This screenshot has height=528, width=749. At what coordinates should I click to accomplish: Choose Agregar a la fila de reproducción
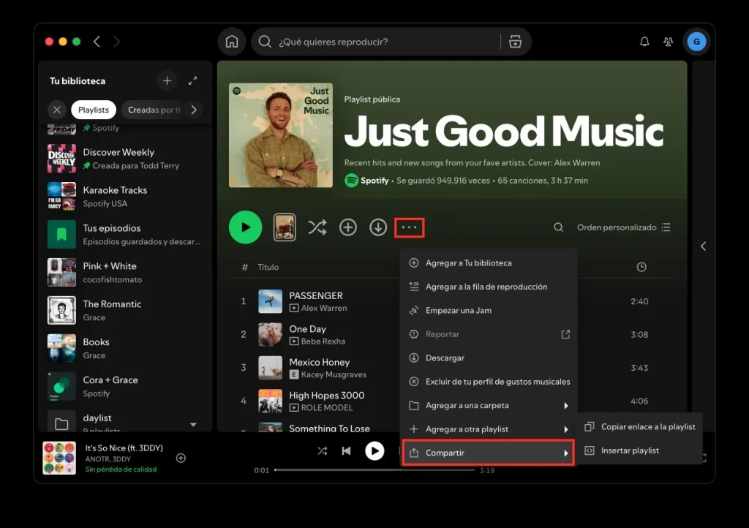[x=488, y=287]
